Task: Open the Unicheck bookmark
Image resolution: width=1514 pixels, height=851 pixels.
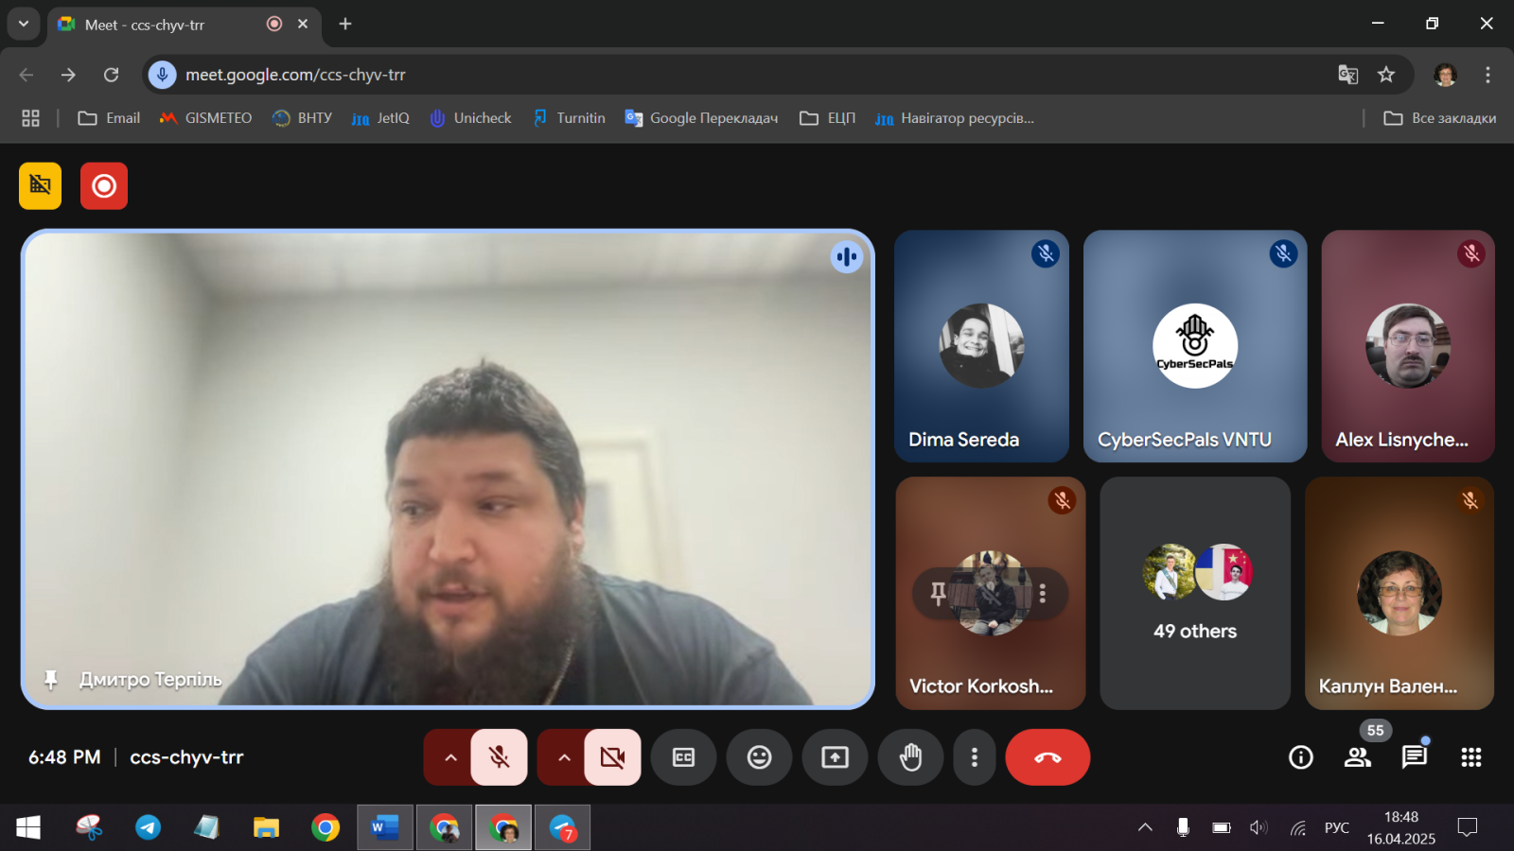Action: tap(470, 118)
